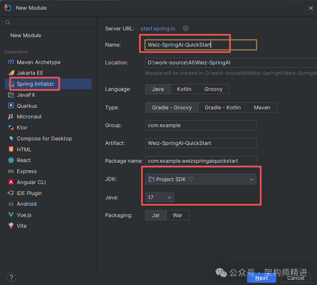Select Compose for Desktop generator
This screenshot has width=317, height=285.
(48, 138)
